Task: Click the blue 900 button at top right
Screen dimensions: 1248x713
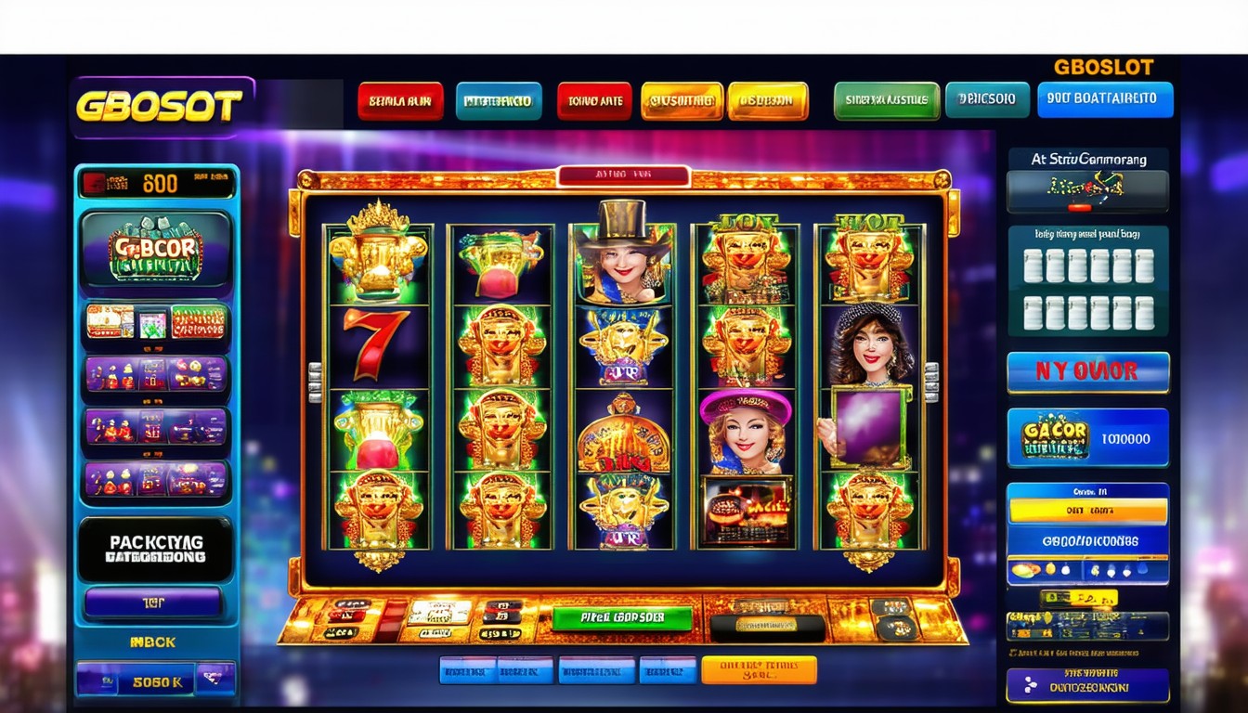Action: (x=1105, y=99)
